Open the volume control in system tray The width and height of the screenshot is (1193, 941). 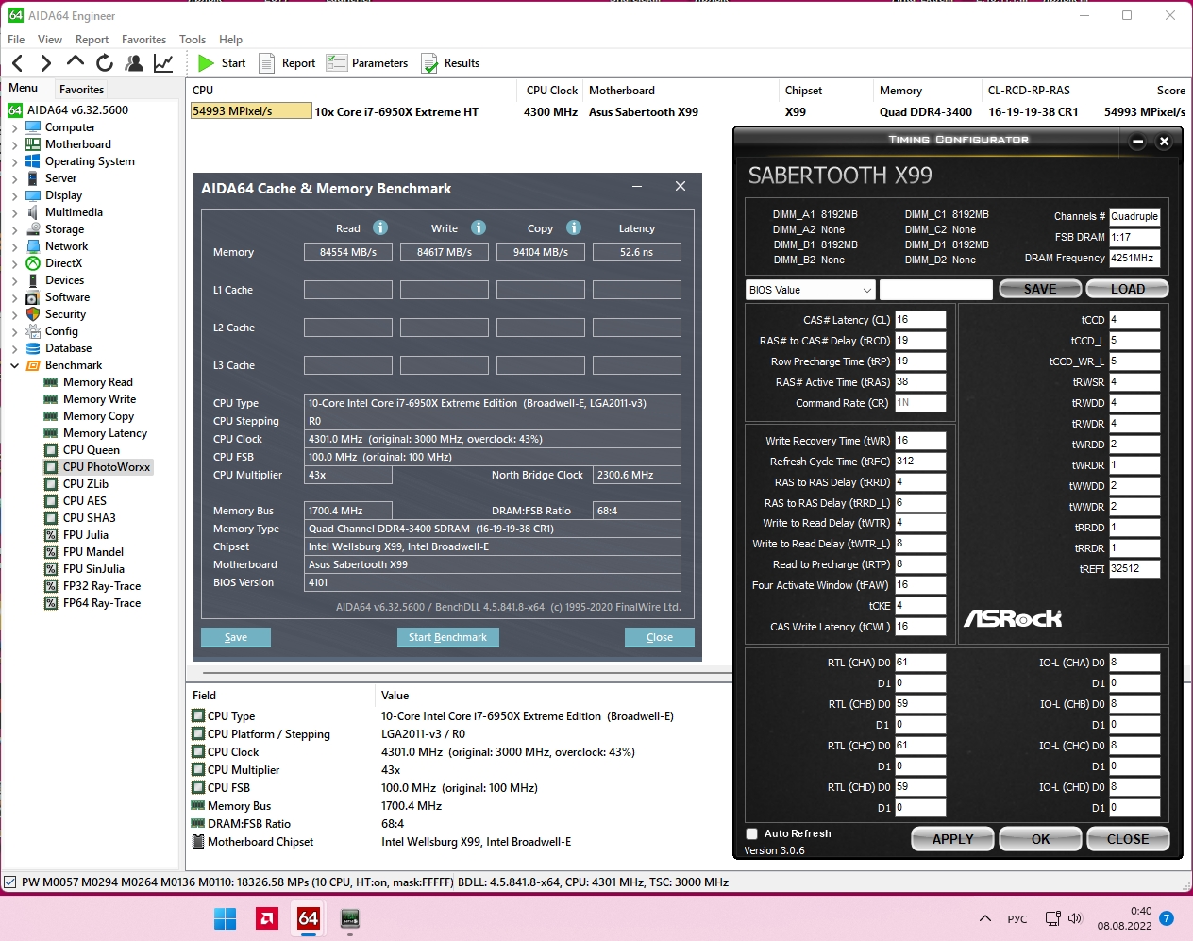pyautogui.click(x=1075, y=918)
